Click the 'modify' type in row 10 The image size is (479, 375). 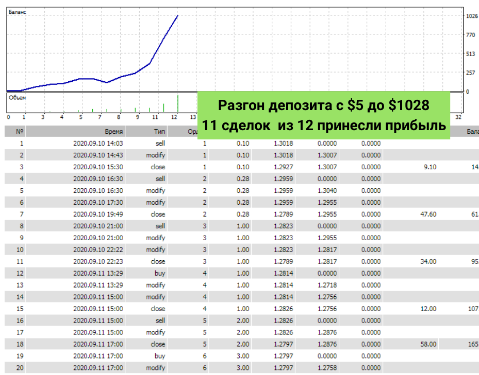pos(156,249)
